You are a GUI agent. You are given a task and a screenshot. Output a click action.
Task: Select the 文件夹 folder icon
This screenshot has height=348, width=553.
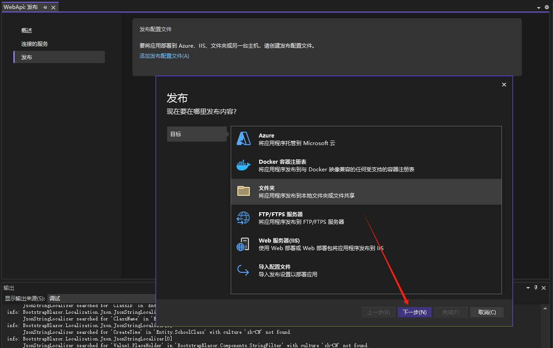(x=243, y=190)
